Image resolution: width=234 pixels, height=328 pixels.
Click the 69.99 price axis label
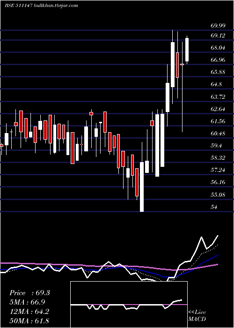[218, 26]
